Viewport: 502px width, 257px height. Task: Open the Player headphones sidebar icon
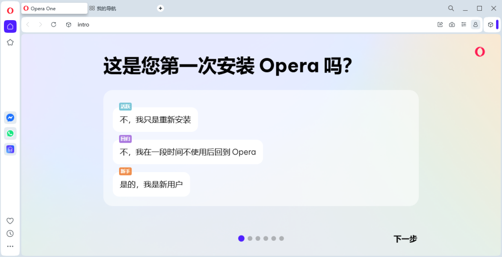click(x=10, y=149)
